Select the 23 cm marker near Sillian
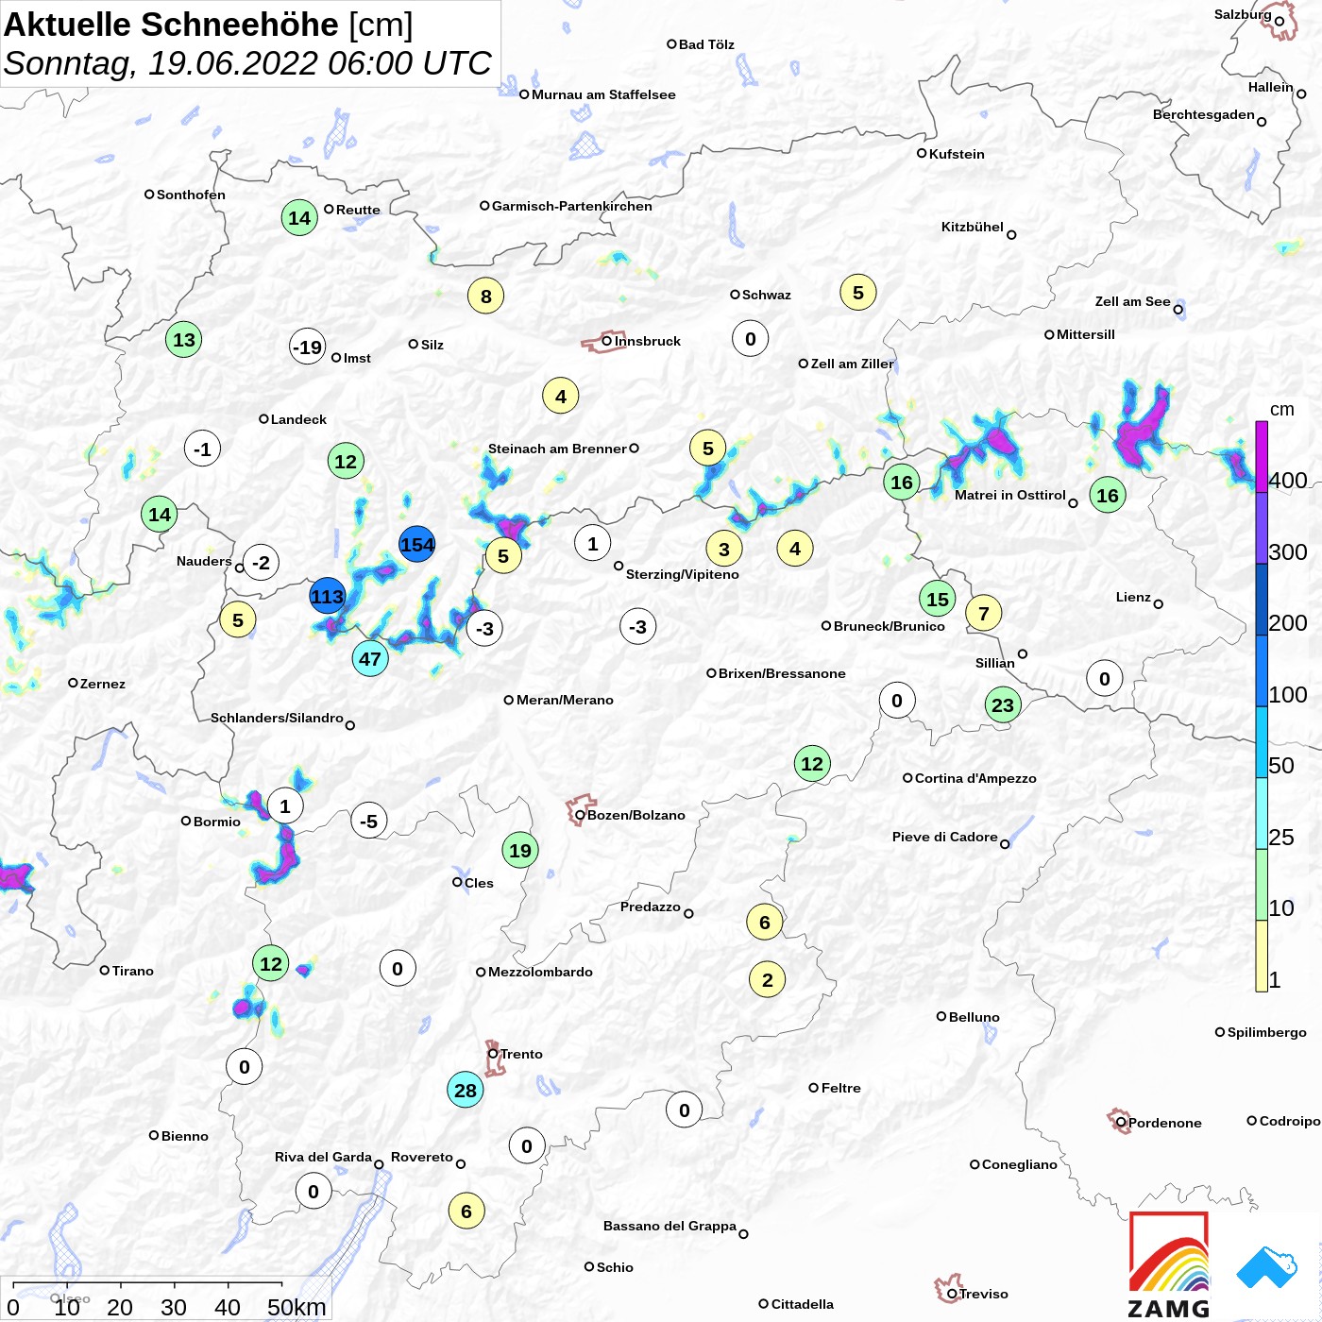 [1003, 704]
